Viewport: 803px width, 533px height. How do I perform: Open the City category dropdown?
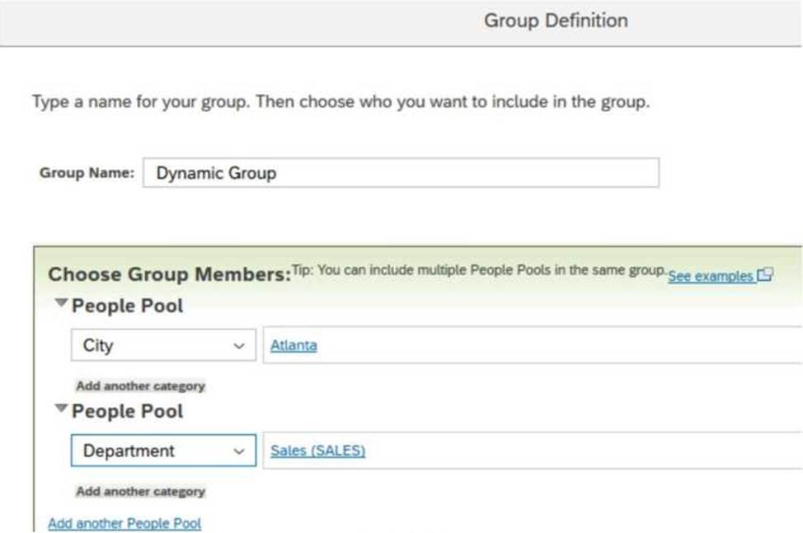click(163, 345)
